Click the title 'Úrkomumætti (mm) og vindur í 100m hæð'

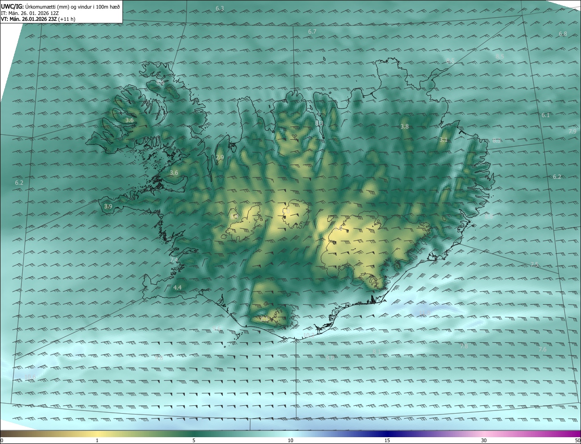[x=73, y=6]
